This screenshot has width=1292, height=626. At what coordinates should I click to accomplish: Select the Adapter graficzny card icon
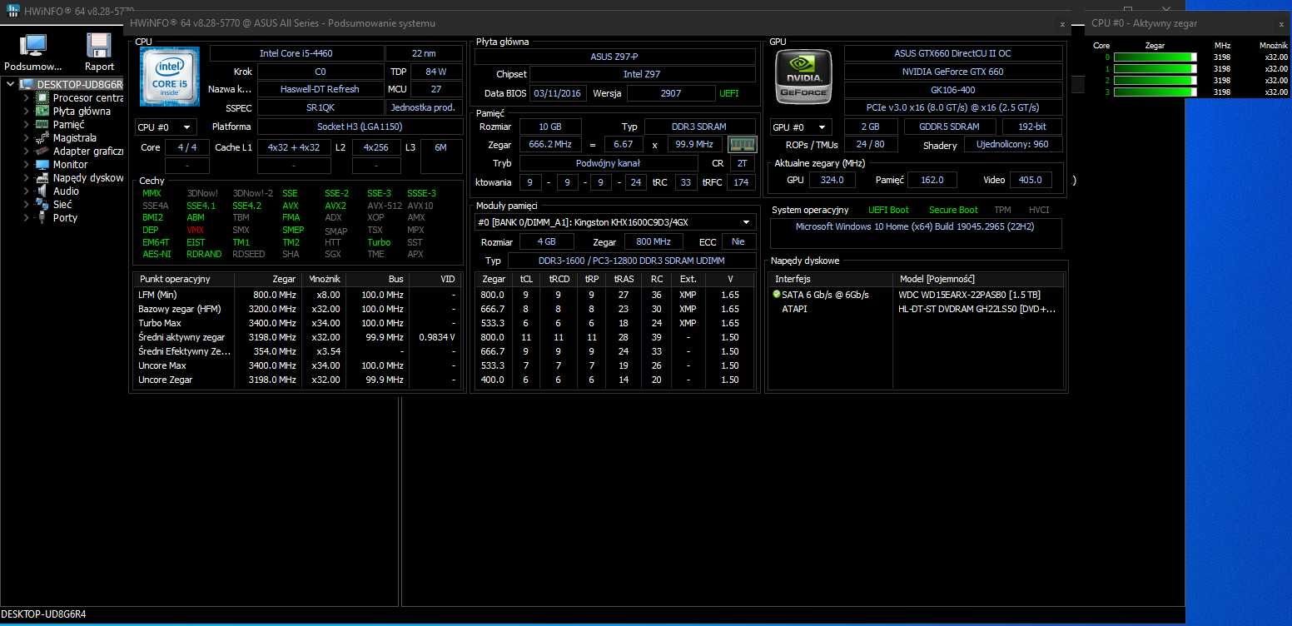[42, 151]
